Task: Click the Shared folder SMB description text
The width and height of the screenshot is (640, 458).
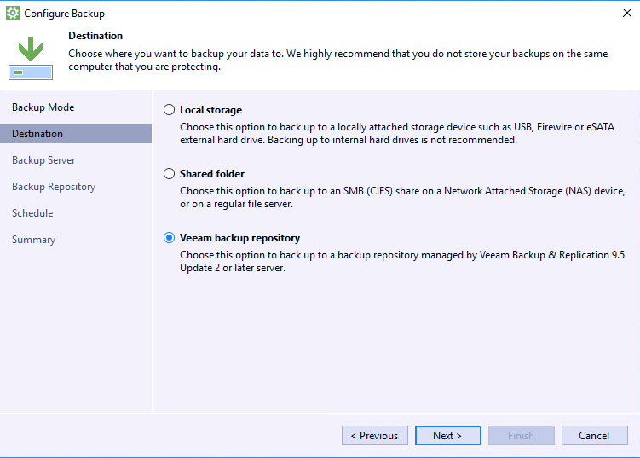Action: pos(402,196)
